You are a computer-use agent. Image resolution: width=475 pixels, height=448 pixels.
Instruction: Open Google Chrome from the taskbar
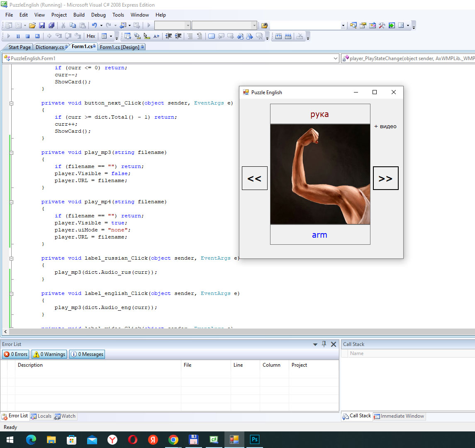[173, 440]
